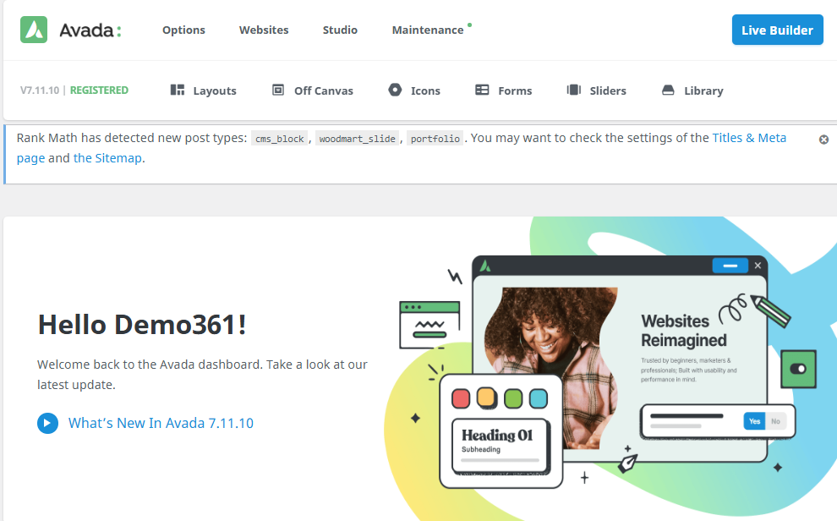Follow the Sitemap link
This screenshot has width=837, height=521.
click(x=107, y=158)
